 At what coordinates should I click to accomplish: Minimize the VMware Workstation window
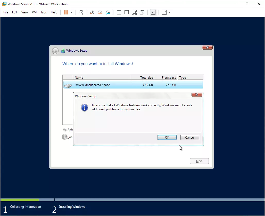pyautogui.click(x=235, y=4)
